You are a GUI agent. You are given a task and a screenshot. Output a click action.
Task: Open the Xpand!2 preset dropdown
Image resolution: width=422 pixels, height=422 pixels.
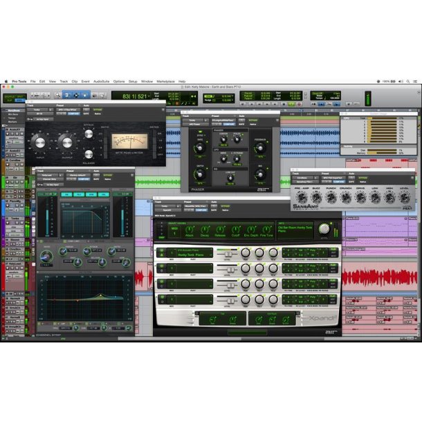(x=196, y=206)
